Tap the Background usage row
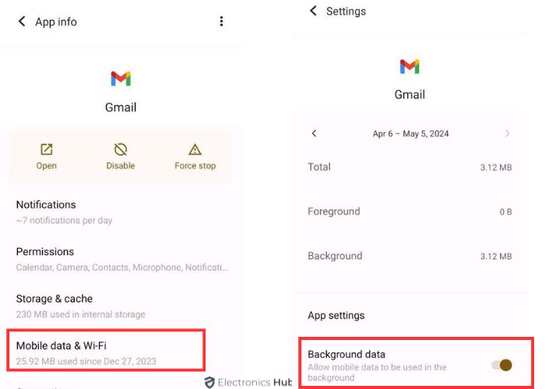This screenshot has width=545, height=389. pos(410,256)
